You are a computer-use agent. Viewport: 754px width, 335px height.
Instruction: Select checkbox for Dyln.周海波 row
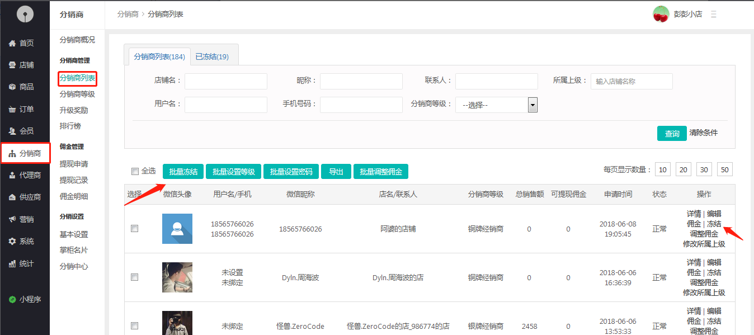(x=134, y=277)
